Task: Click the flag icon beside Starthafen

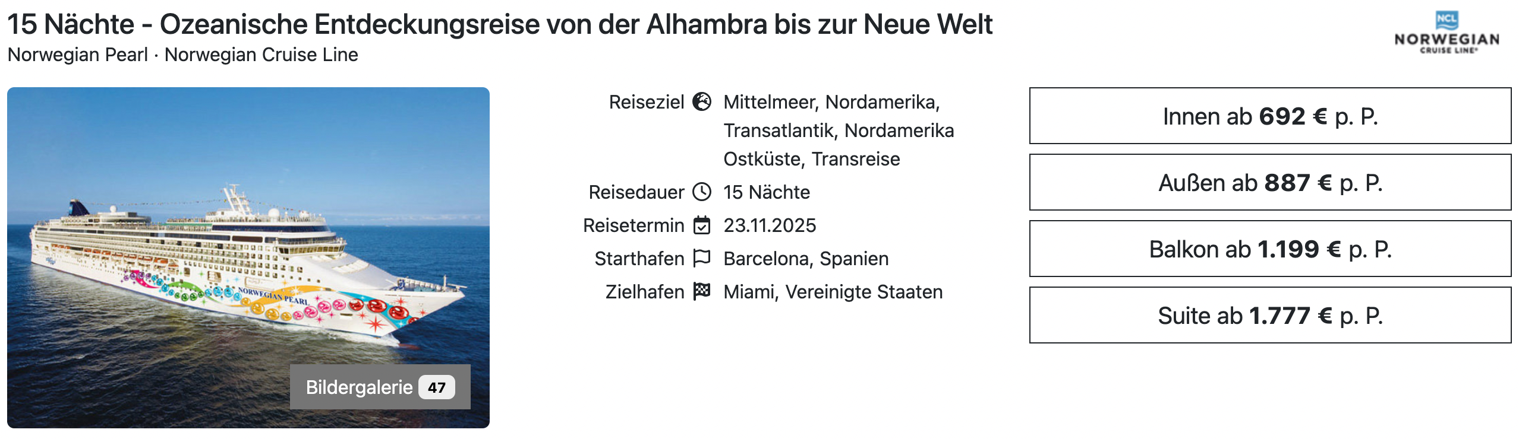Action: (x=702, y=258)
